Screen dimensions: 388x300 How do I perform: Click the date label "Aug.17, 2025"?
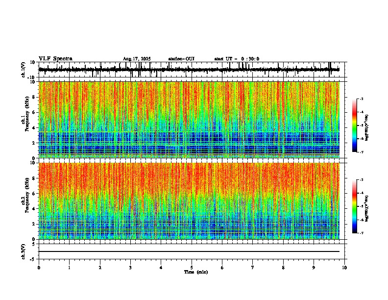137,59
